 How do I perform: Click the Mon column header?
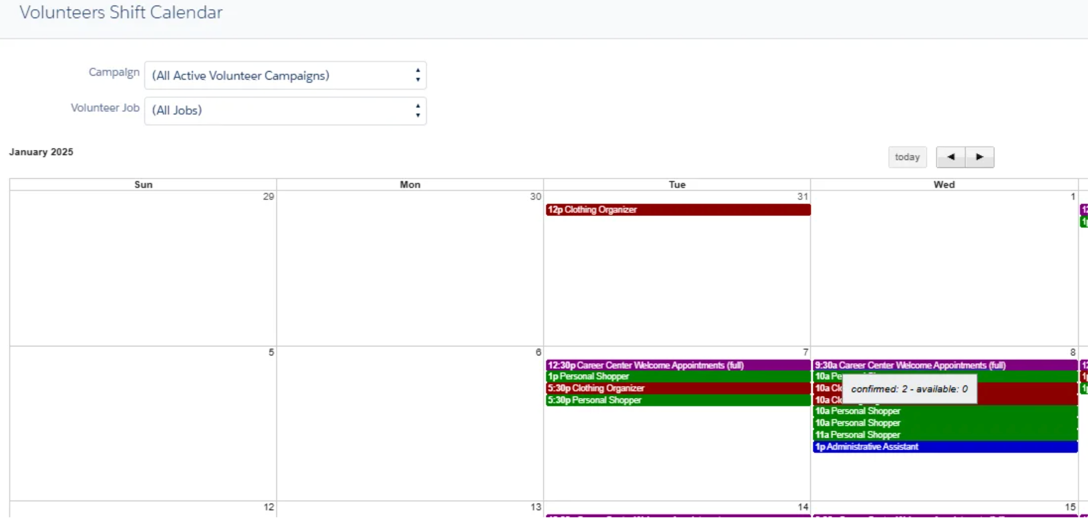410,185
